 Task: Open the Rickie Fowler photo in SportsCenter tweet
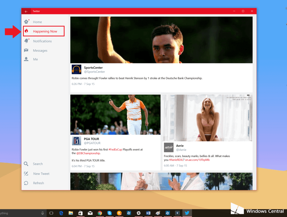[x=161, y=40]
